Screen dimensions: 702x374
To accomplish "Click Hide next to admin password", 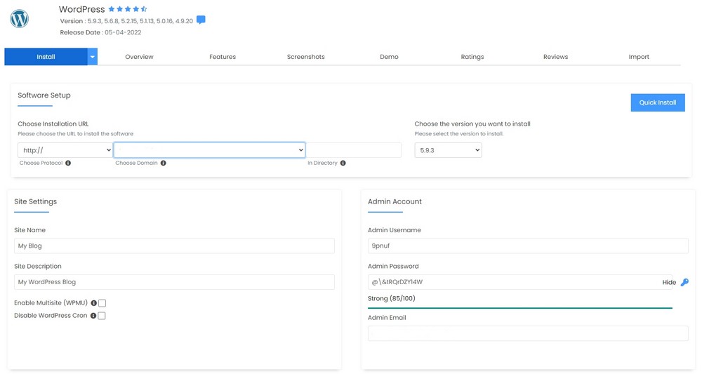I will pyautogui.click(x=669, y=282).
